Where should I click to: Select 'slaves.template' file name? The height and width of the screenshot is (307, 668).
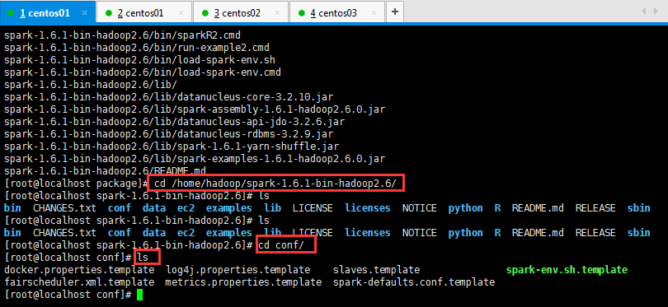[x=377, y=270]
